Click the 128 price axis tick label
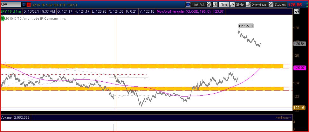Screen dimensions: 309x132 296,28
